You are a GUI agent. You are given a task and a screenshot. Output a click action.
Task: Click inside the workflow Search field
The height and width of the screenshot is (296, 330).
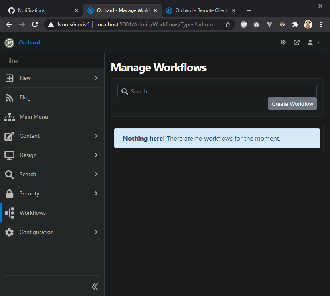pos(217,91)
